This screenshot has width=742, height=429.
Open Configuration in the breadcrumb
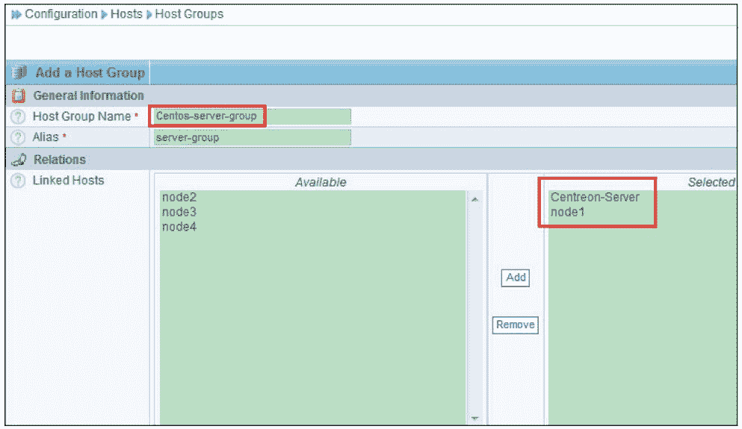point(61,14)
